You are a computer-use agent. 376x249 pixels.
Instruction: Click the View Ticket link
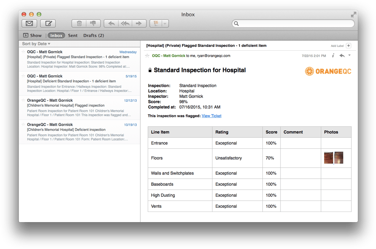(211, 116)
